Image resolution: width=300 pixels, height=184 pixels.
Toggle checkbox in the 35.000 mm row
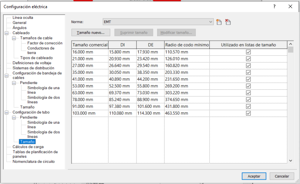click(248, 73)
